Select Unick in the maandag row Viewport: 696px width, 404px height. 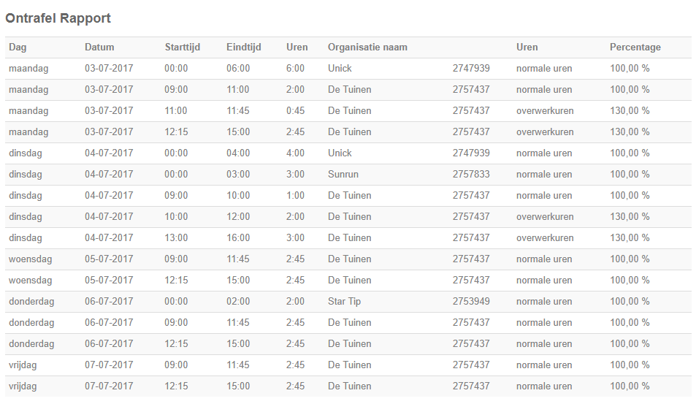click(x=340, y=69)
